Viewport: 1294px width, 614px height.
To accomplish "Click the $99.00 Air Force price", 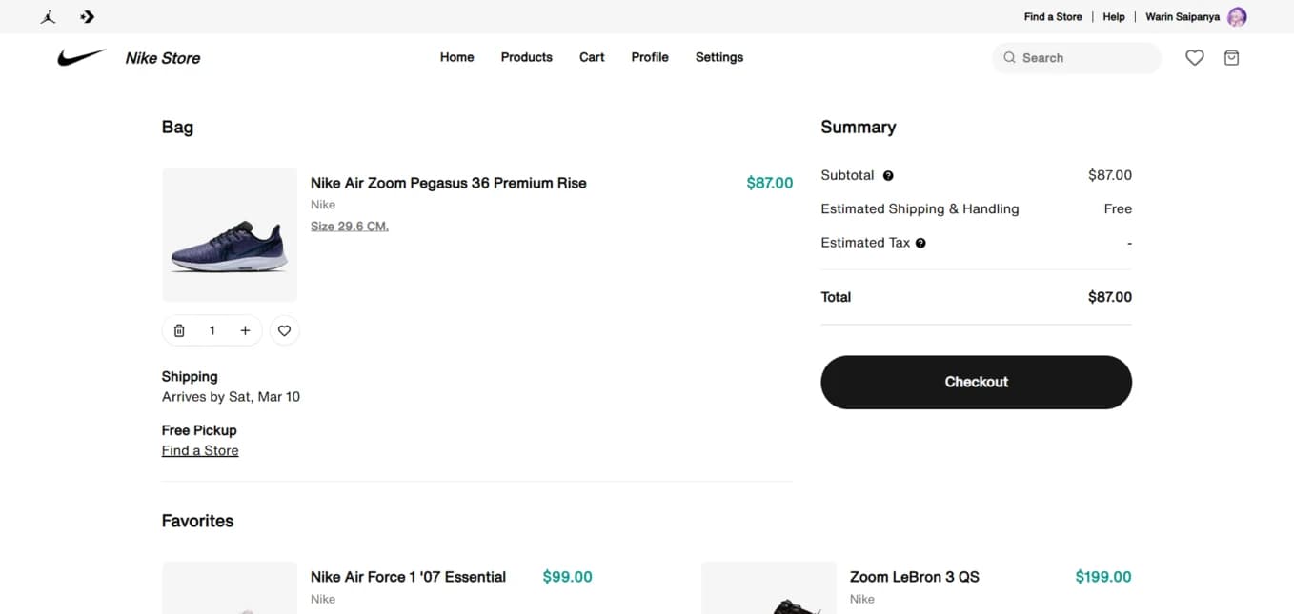I will (568, 577).
